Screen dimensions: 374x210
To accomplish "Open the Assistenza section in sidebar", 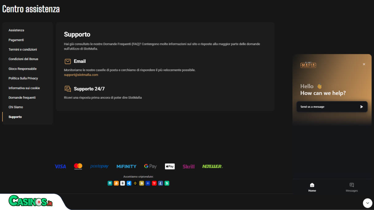I will tap(16, 30).
